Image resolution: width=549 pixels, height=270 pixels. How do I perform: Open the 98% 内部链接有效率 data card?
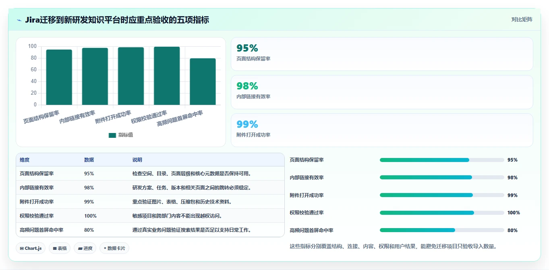click(382, 92)
